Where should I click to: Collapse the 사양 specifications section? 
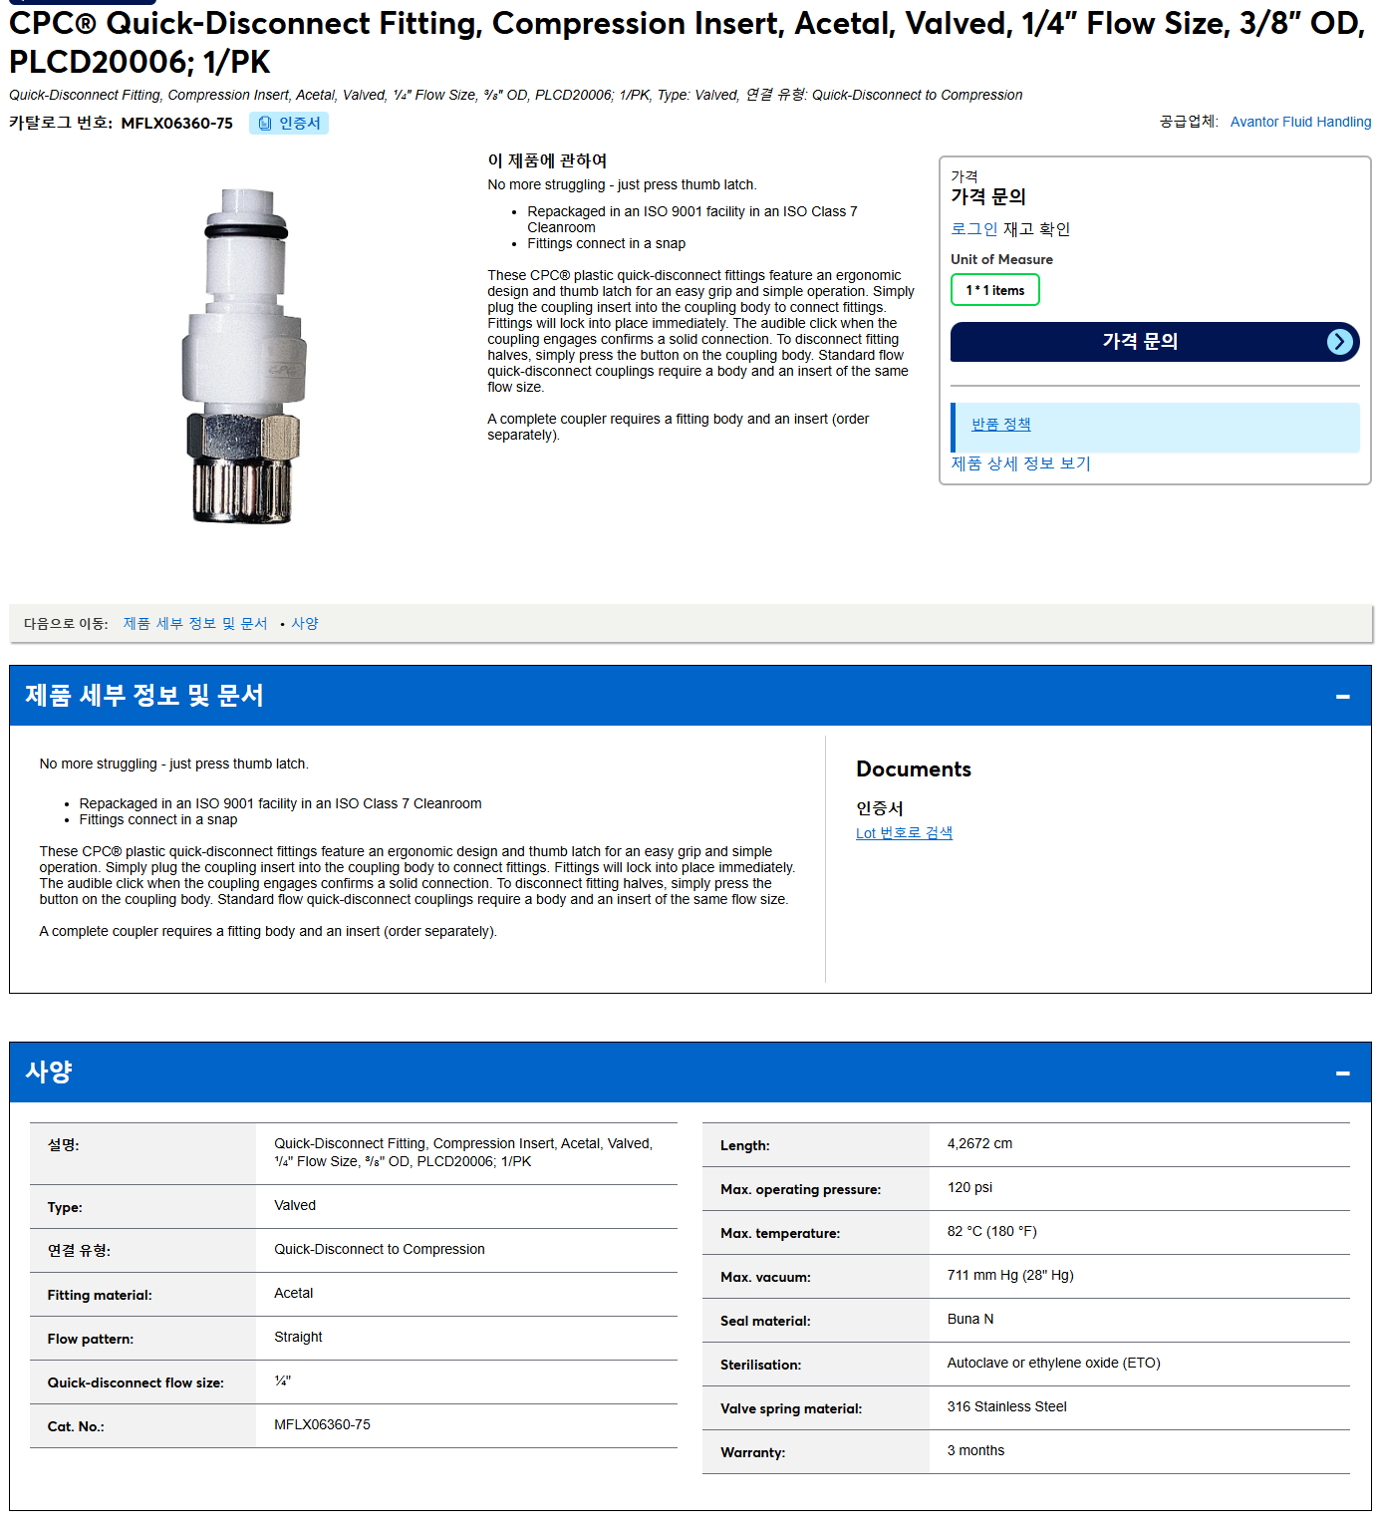pos(1342,1073)
